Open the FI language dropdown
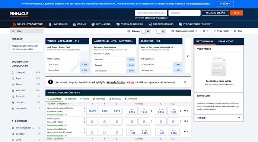 pos(206,31)
